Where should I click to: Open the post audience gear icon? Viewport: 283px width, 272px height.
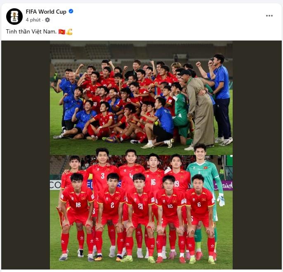tap(47, 20)
